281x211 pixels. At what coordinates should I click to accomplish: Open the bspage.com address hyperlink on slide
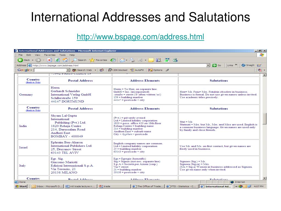click(x=140, y=37)
